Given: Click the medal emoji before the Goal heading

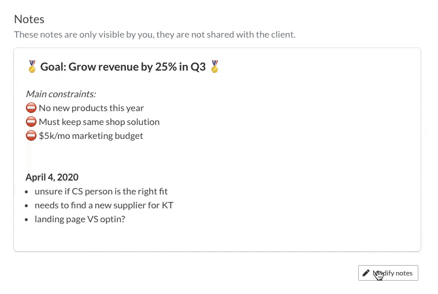Looking at the screenshot, I should pyautogui.click(x=32, y=67).
